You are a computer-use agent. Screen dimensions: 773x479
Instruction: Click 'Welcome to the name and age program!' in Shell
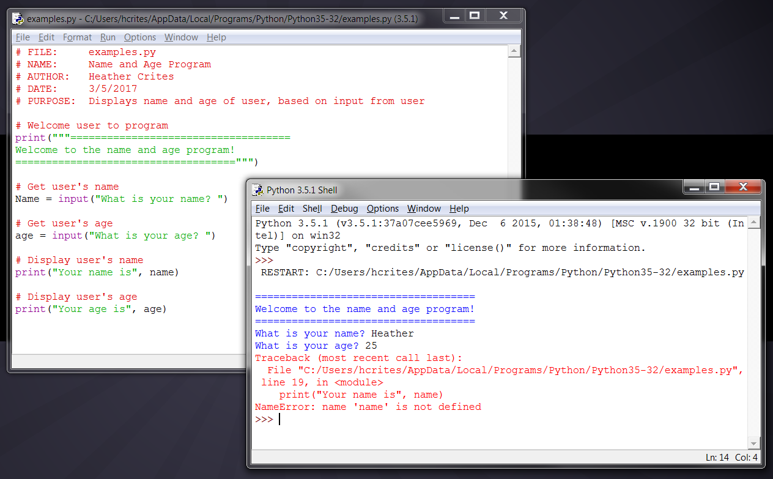pyautogui.click(x=365, y=309)
